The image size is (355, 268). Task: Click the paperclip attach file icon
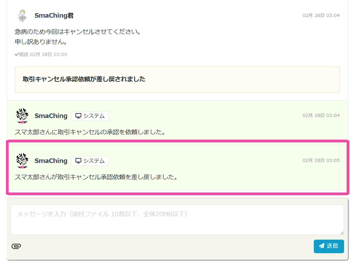(x=16, y=246)
